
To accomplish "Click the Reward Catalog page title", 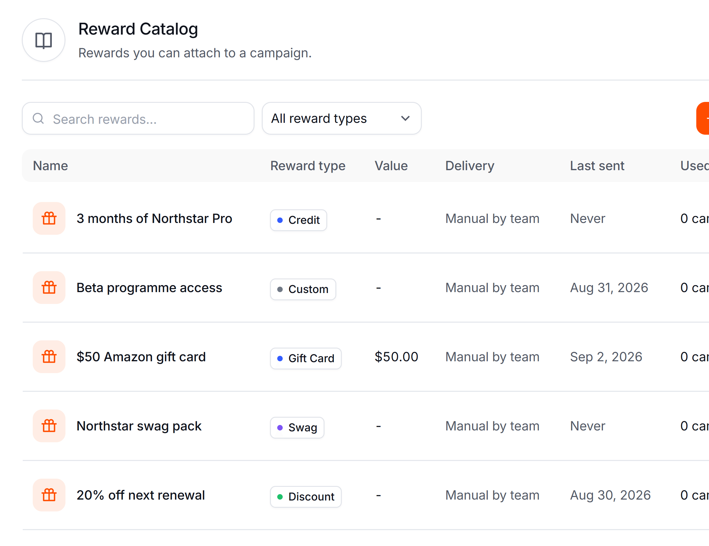I will point(138,29).
